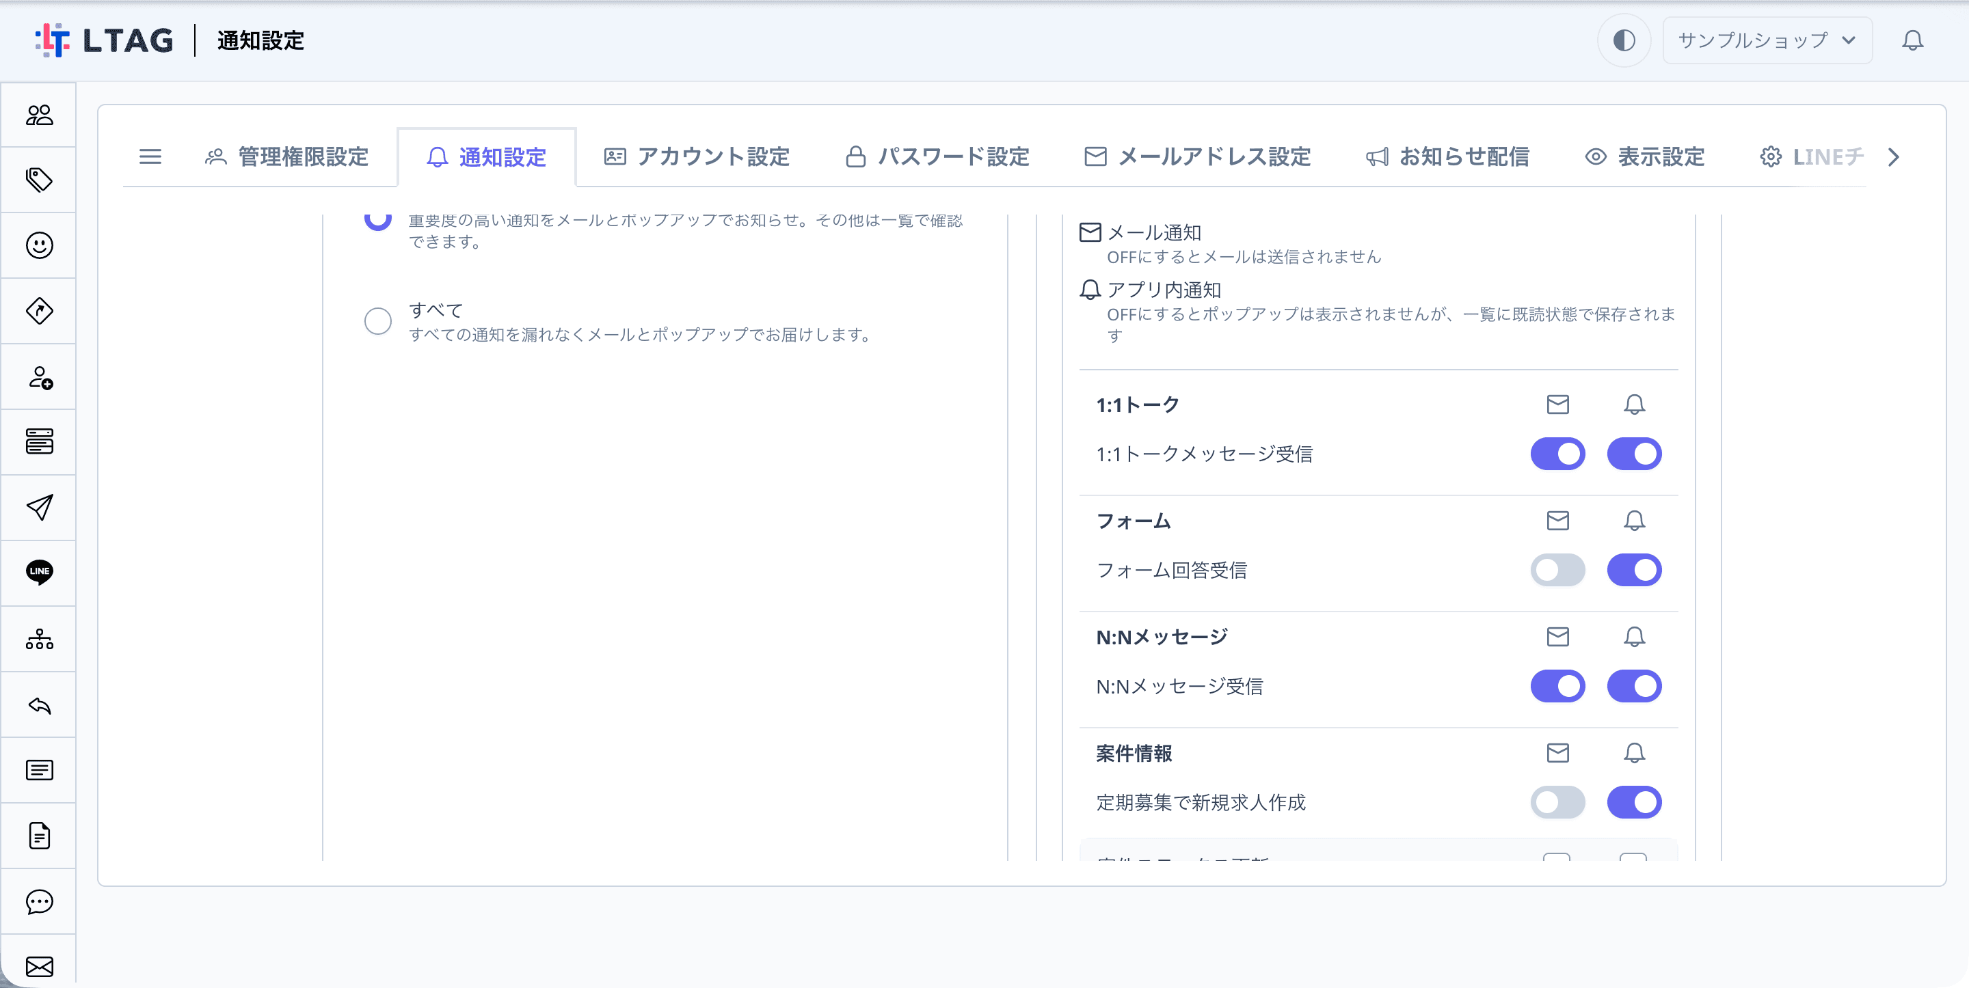Open the diamond arrow sidebar icon
Image resolution: width=1969 pixels, height=988 pixels.
point(39,311)
